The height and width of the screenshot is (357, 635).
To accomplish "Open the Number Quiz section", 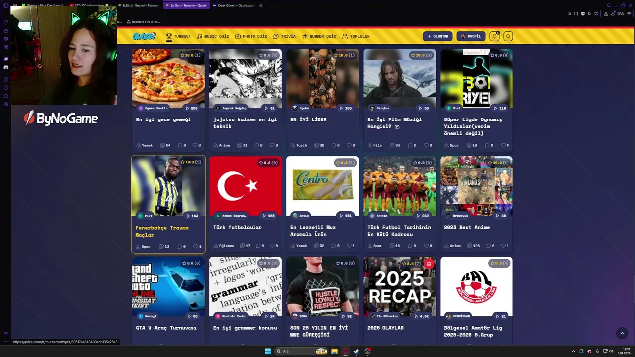I will 319,36.
